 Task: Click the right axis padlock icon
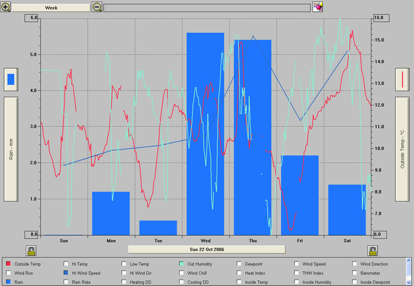click(373, 250)
